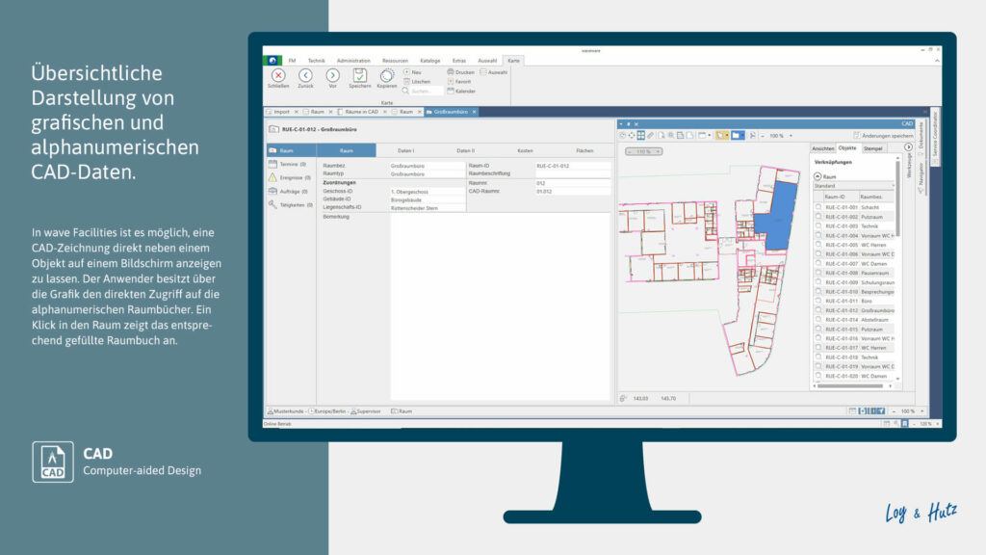This screenshot has width=986, height=555.
Task: Open the Standard dropdown under Raum
Action: tap(892, 185)
